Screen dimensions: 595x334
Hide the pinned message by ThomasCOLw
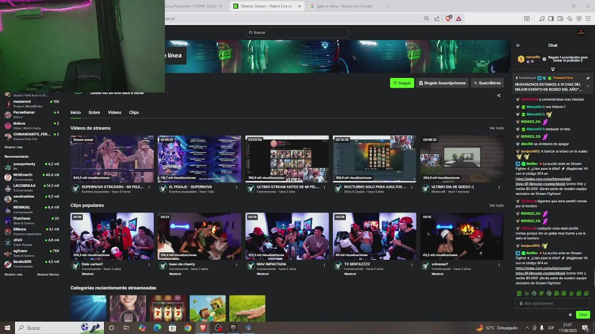588,78
